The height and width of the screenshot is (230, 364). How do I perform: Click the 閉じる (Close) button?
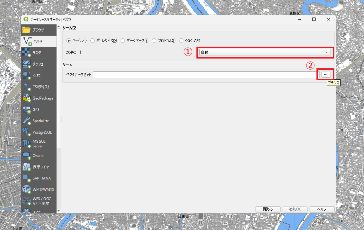click(x=268, y=209)
